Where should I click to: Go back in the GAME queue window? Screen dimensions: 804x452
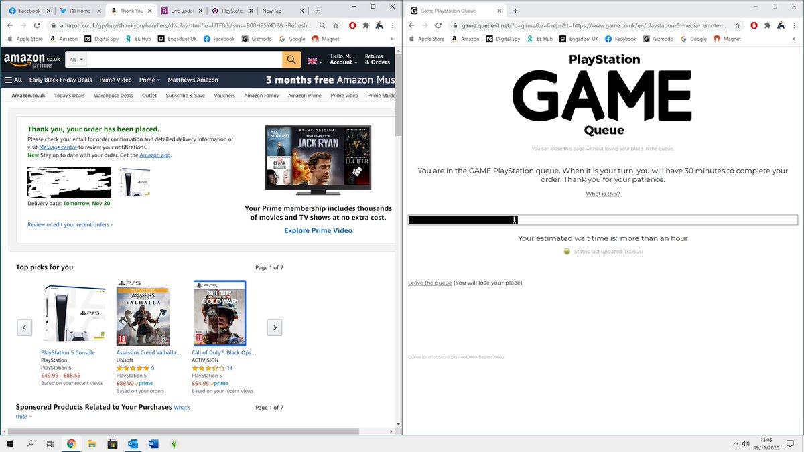click(411, 25)
